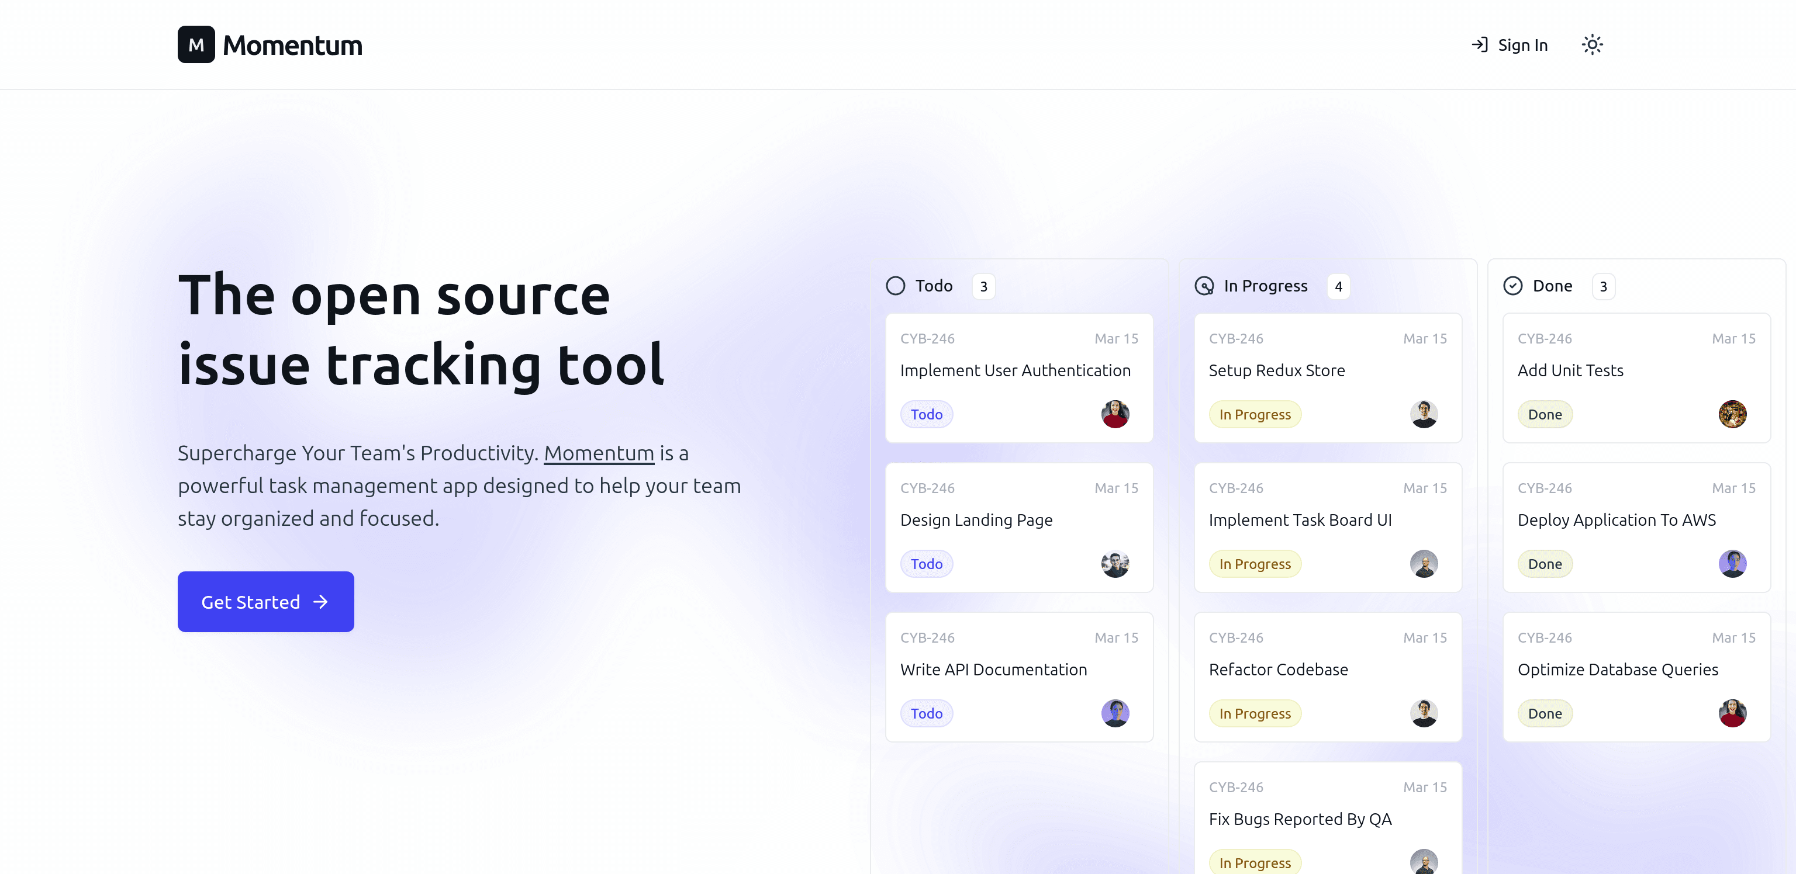Click assignee avatar on Optimize Database Queries
Image resolution: width=1796 pixels, height=874 pixels.
1732,713
